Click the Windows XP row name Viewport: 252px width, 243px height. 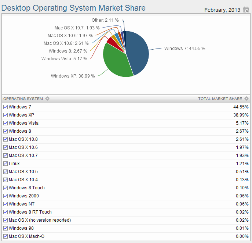coord(21,115)
